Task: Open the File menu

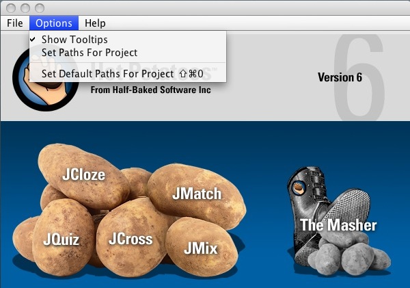Action: point(15,23)
